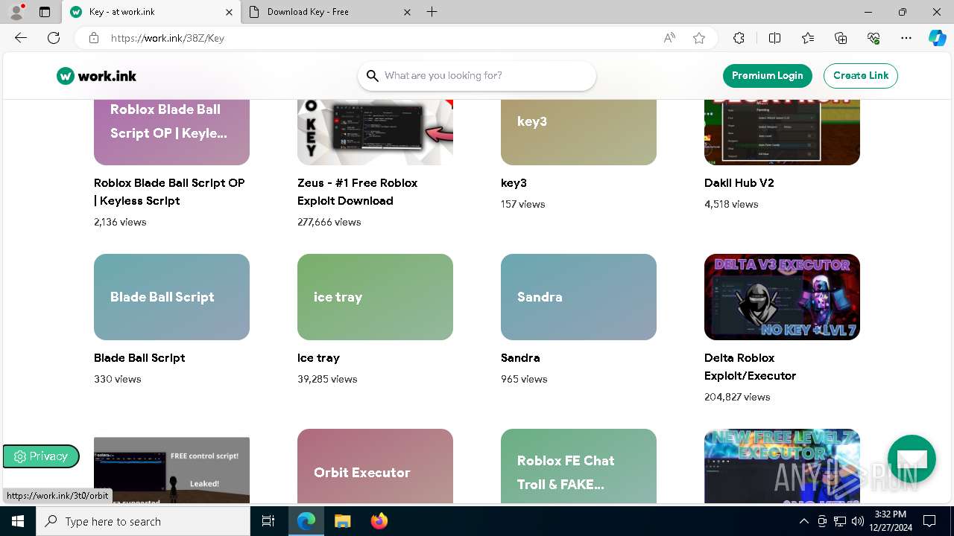Click the Privacy settings button
The height and width of the screenshot is (536, 954).
click(41, 456)
